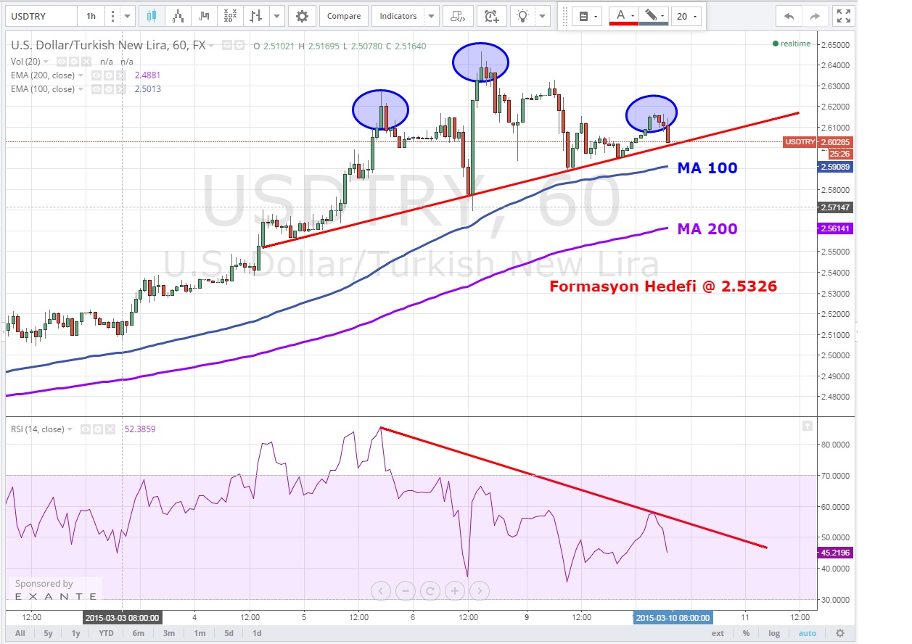Toggle percentage scale with the % button

745,633
